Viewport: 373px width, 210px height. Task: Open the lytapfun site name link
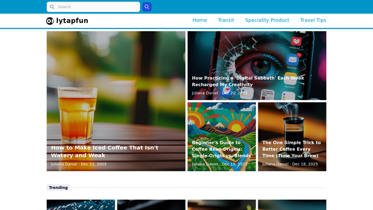tap(72, 21)
